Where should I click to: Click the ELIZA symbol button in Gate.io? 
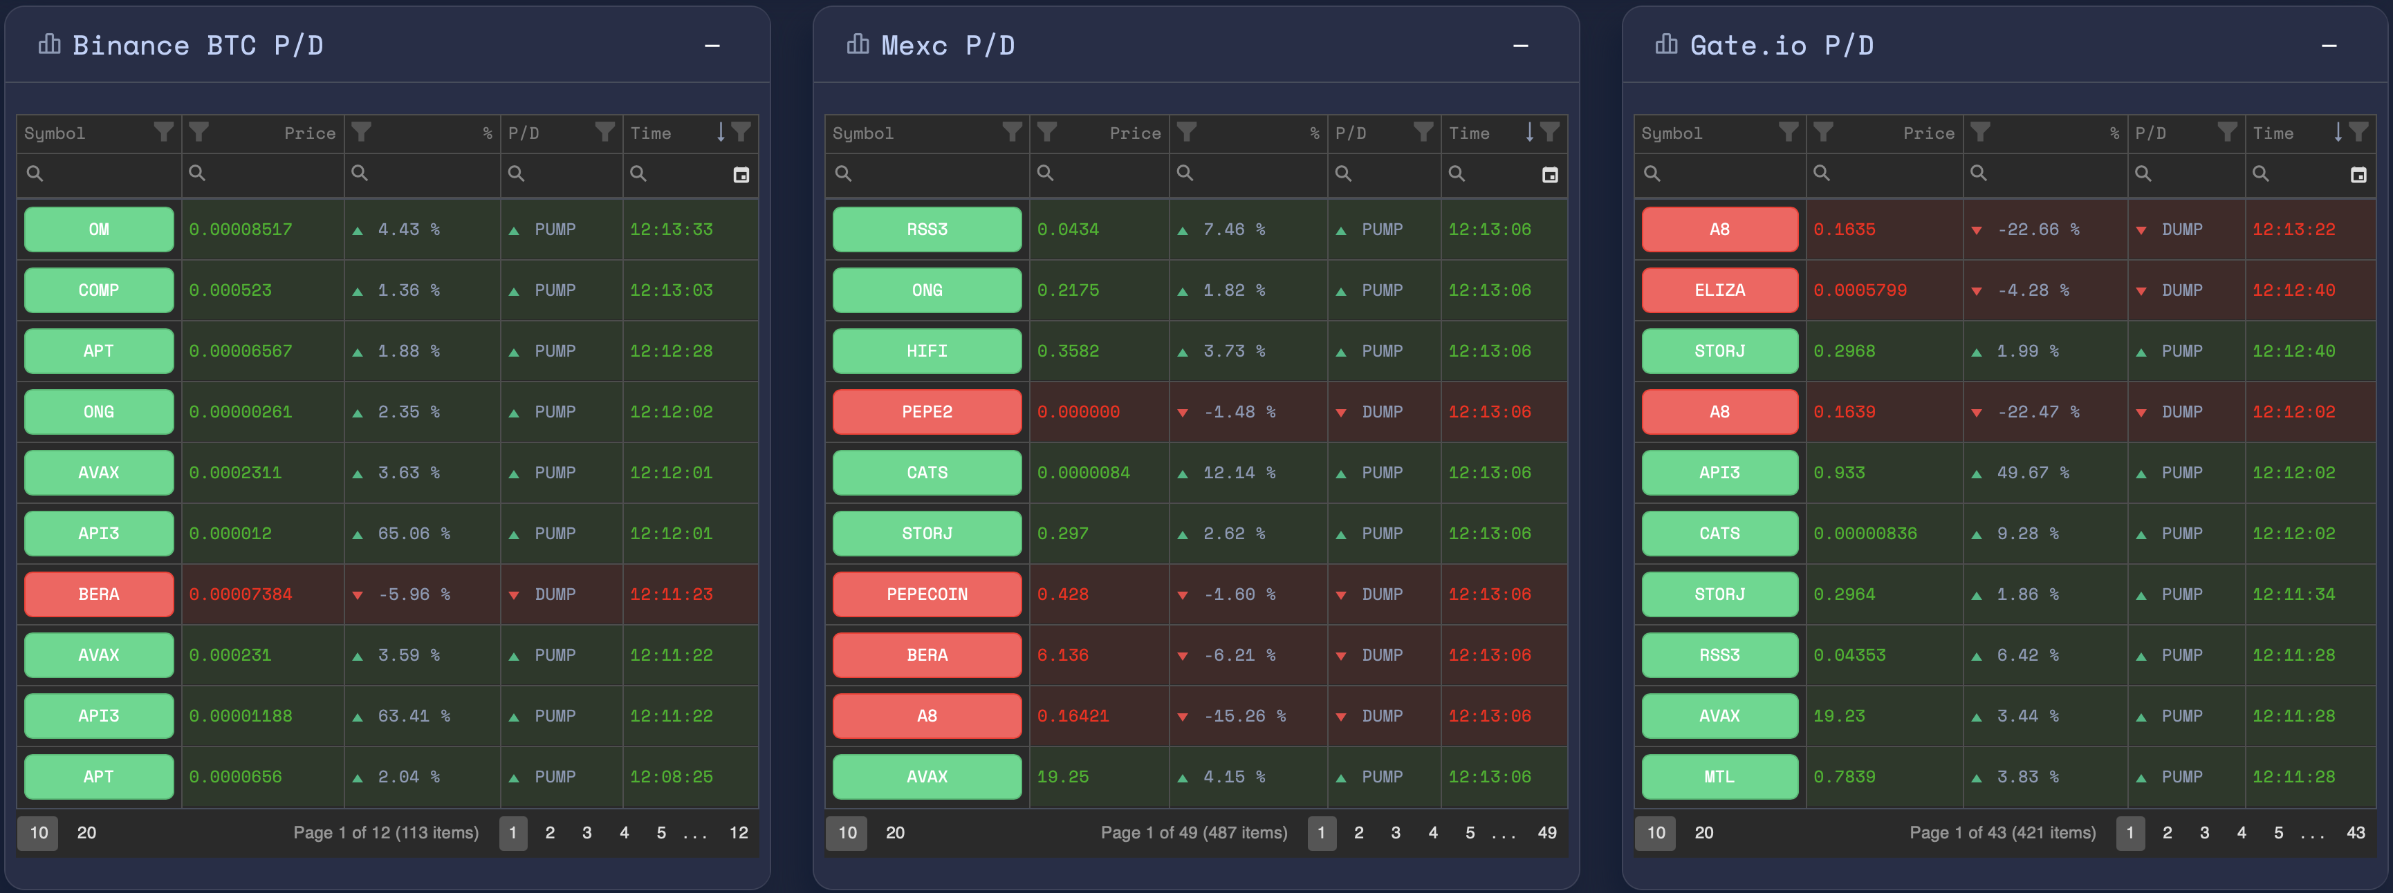[x=1719, y=290]
